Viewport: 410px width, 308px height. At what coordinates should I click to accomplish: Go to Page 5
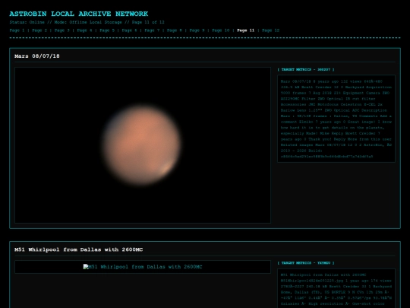[x=107, y=30]
